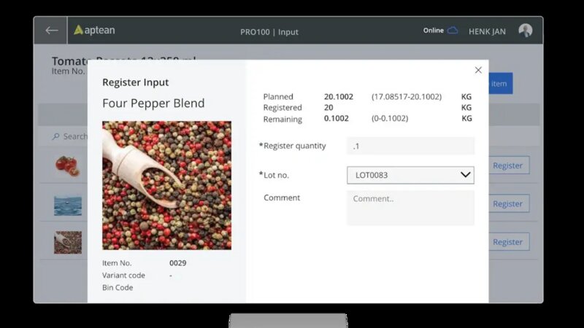Click the Register Input dialog title
Image resolution: width=584 pixels, height=328 pixels.
[136, 82]
